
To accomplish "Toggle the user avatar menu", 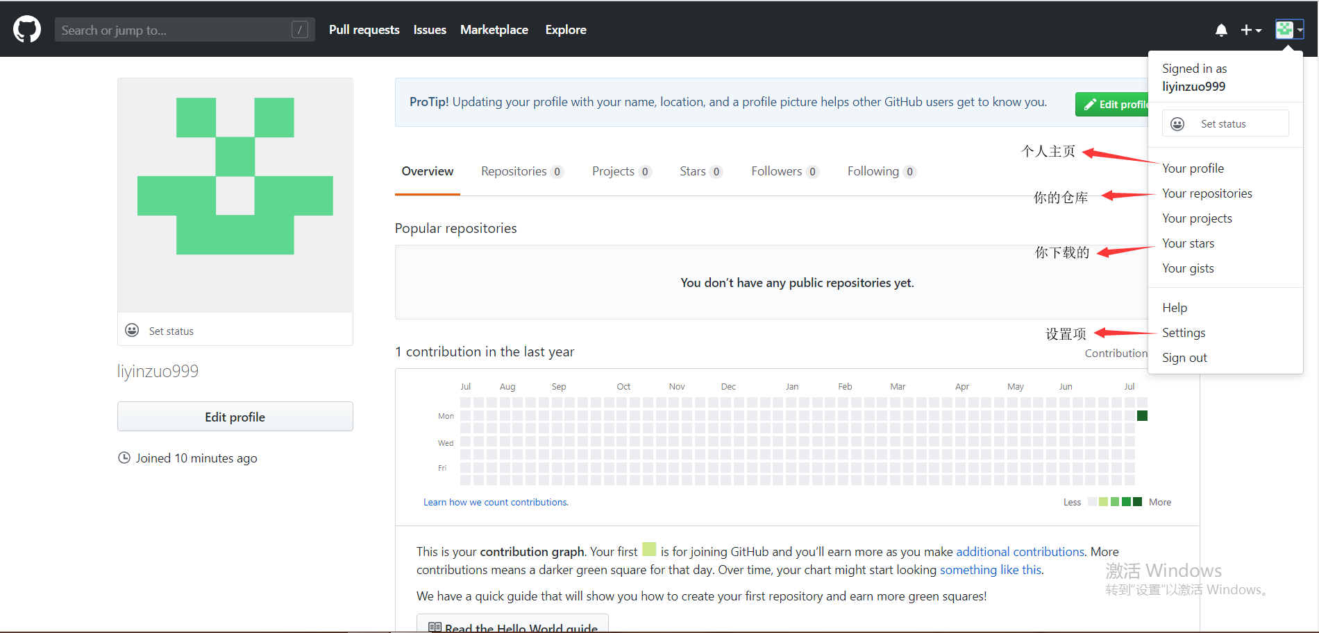I will tap(1289, 30).
